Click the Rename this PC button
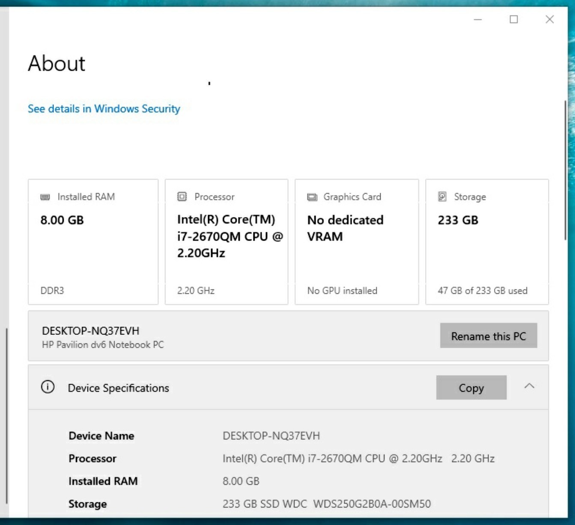The image size is (575, 525). coord(489,336)
